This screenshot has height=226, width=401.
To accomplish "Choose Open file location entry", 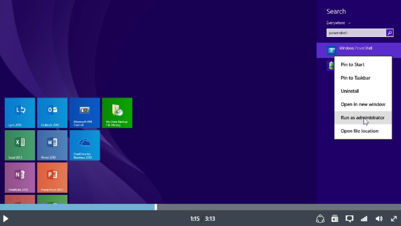I will tap(363, 131).
